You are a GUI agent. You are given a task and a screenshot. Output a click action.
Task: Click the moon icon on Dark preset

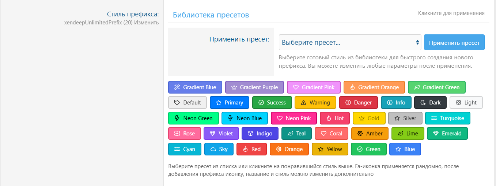(423, 103)
